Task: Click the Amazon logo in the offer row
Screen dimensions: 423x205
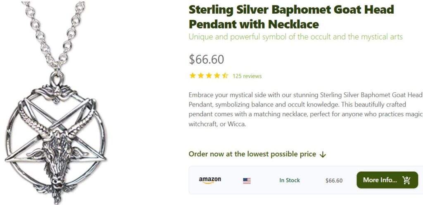Action: 210,180
